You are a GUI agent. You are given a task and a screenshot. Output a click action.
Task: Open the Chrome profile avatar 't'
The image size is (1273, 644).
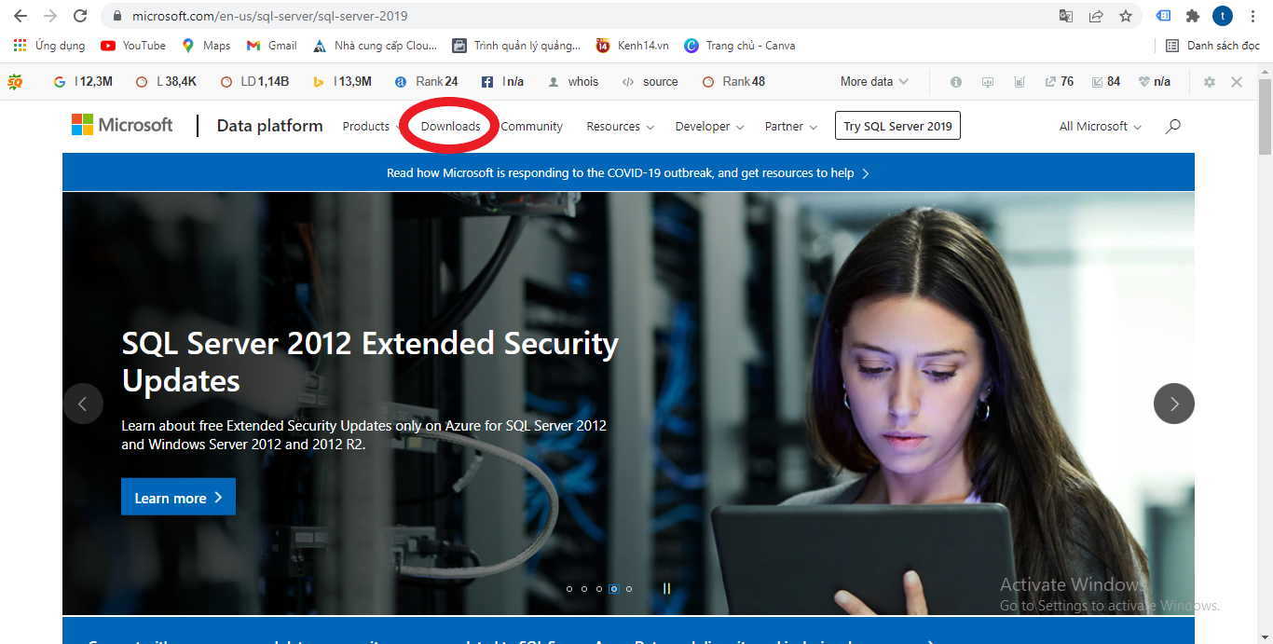(1223, 16)
